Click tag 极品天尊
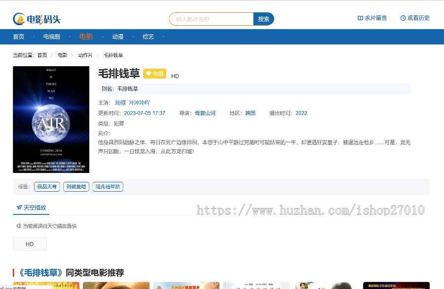444x289 pixels. 47,187
